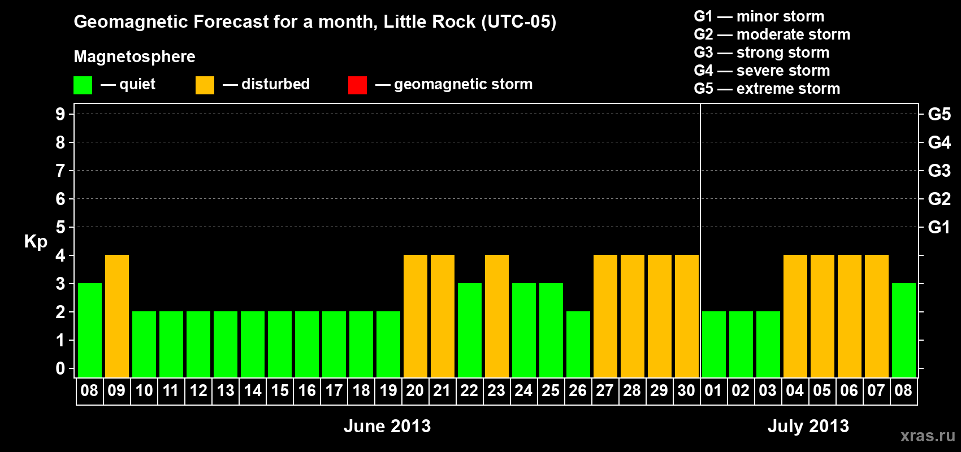Click the date label 27 on the axis
This screenshot has height=452, width=961.
click(x=605, y=390)
